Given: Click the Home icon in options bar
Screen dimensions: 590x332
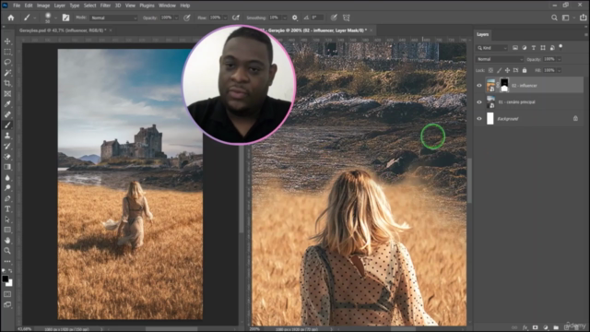Looking at the screenshot, I should [11, 18].
